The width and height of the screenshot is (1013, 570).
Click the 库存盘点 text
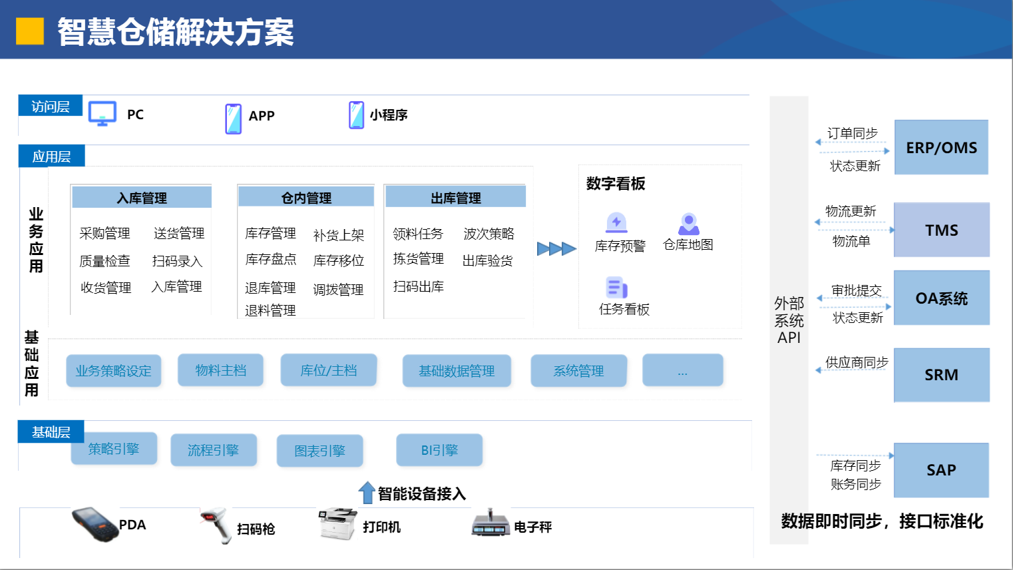270,259
